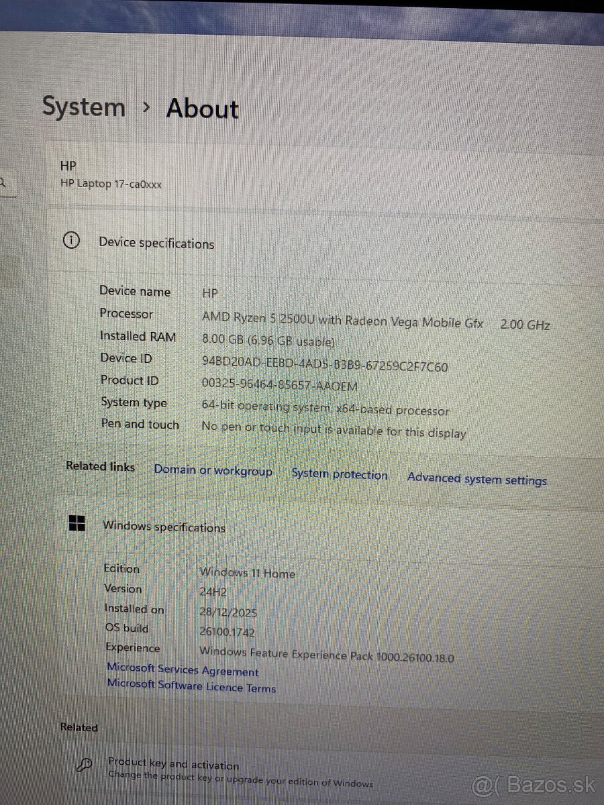
Task: Click the key icon for Product key and activation
Action: point(84,765)
